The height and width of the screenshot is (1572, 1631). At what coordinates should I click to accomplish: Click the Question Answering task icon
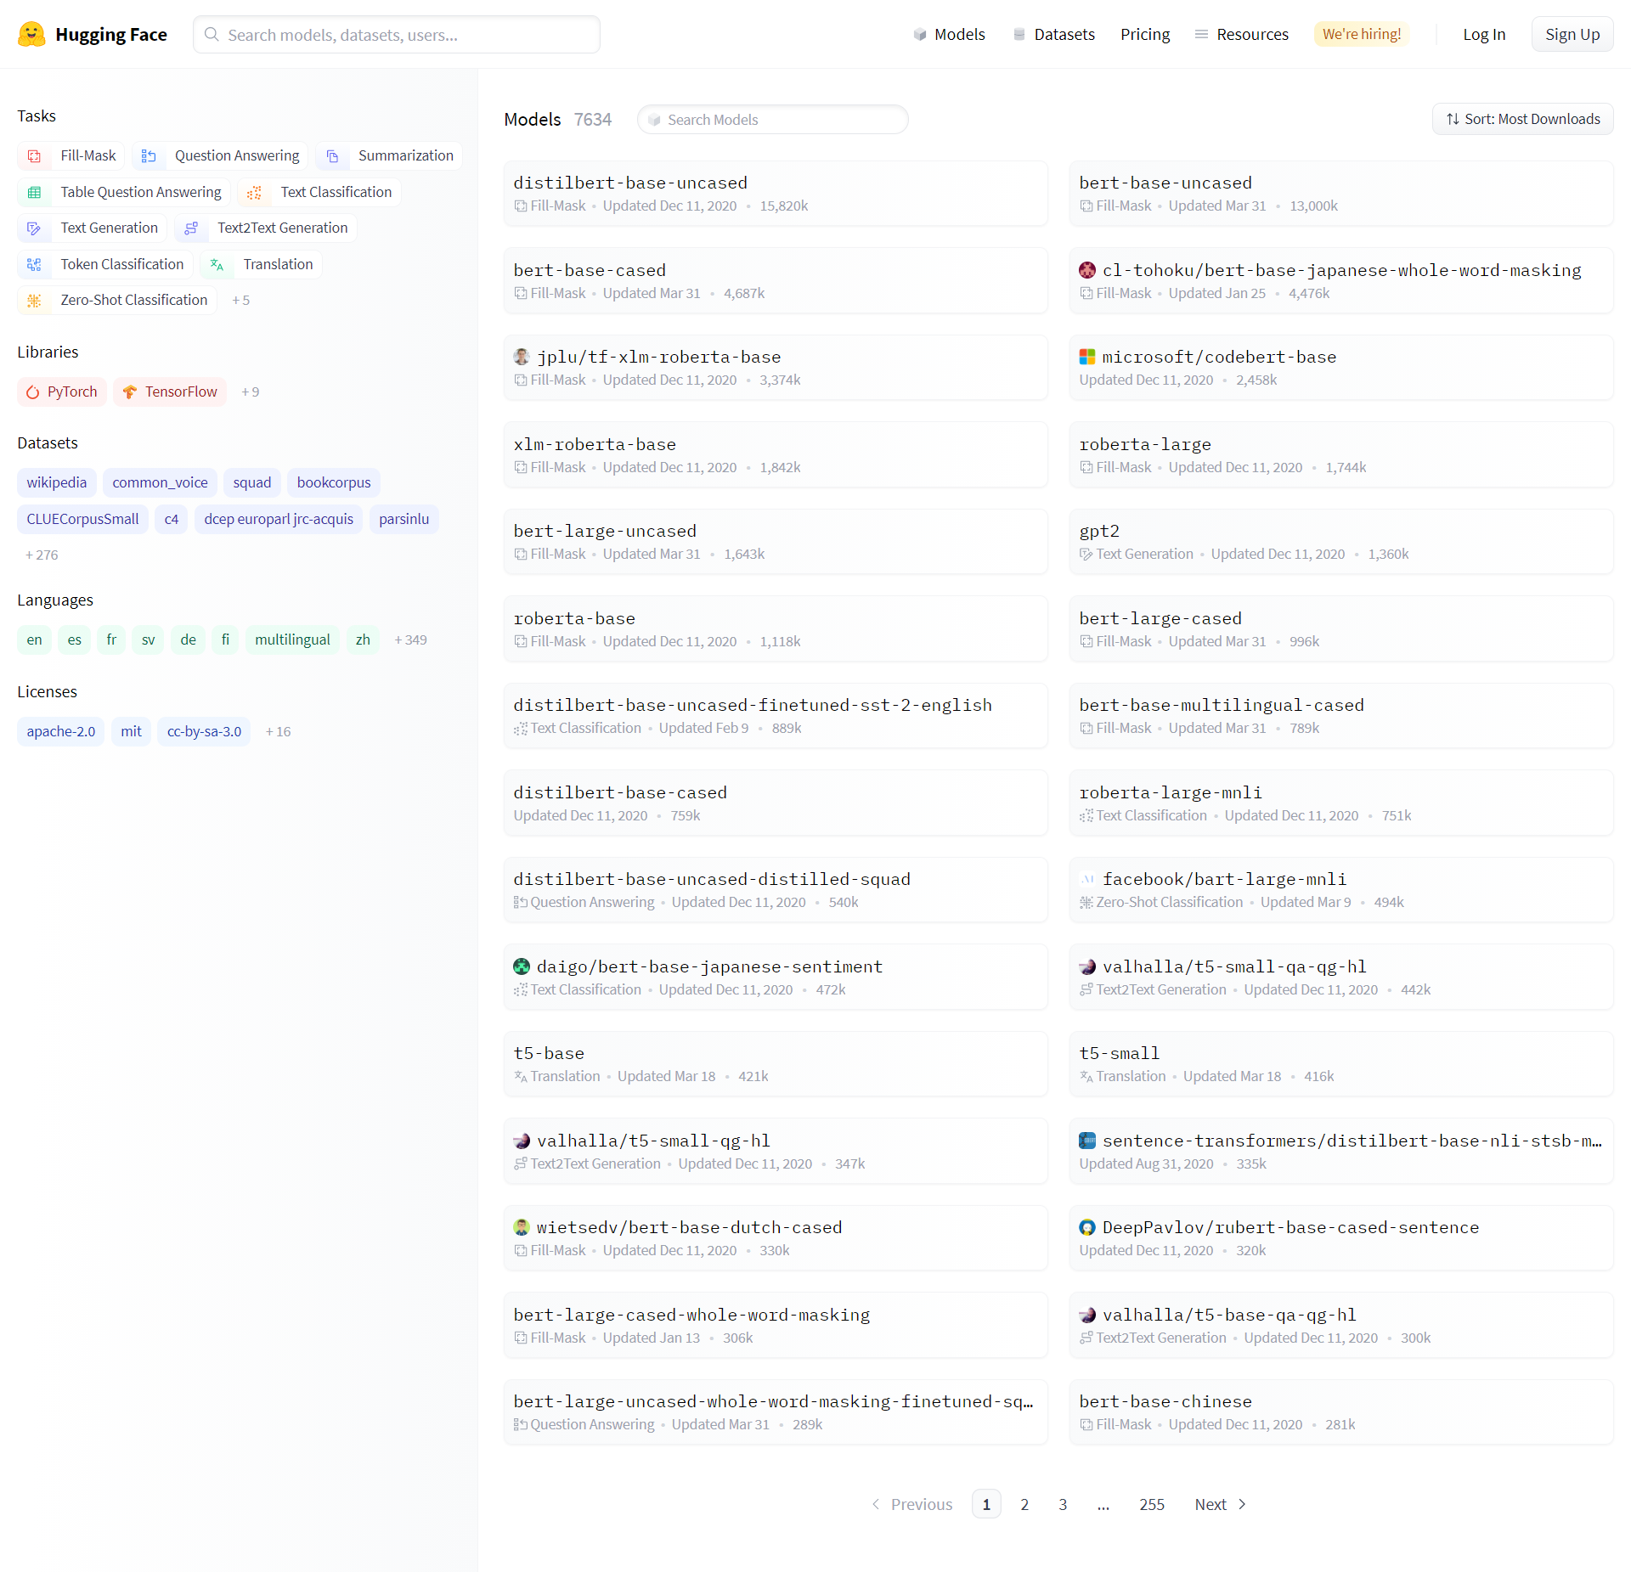click(x=149, y=156)
